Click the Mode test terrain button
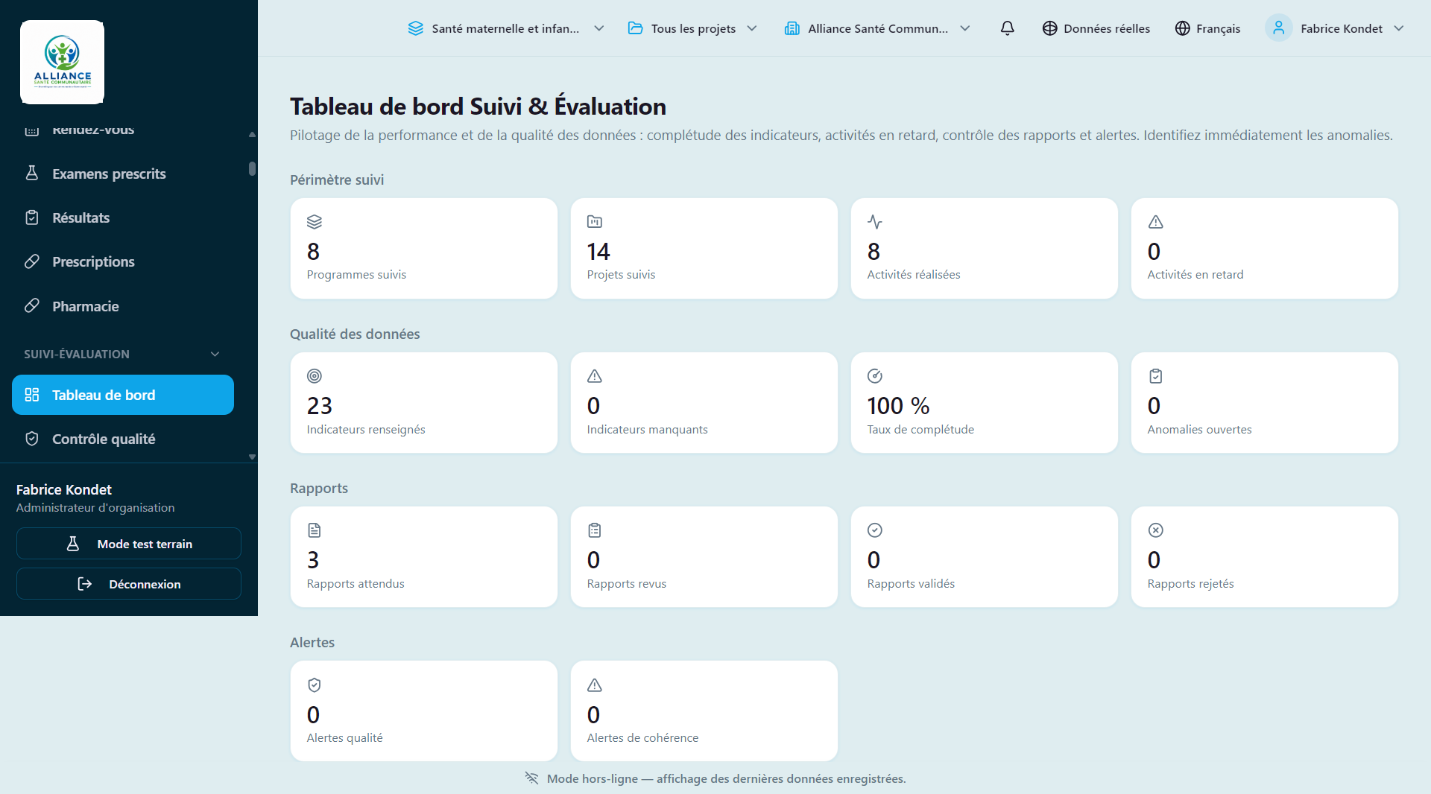The width and height of the screenshot is (1431, 794). tap(129, 544)
